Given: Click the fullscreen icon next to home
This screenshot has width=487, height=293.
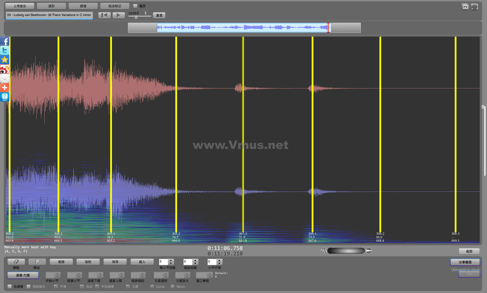Looking at the screenshot, I should [x=474, y=6].
